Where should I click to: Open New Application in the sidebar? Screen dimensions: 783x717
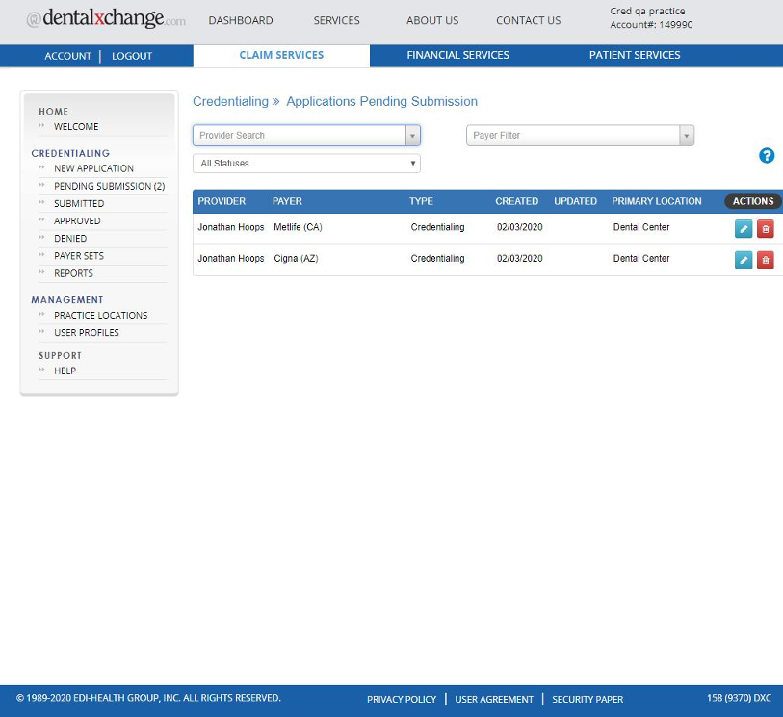coord(93,168)
